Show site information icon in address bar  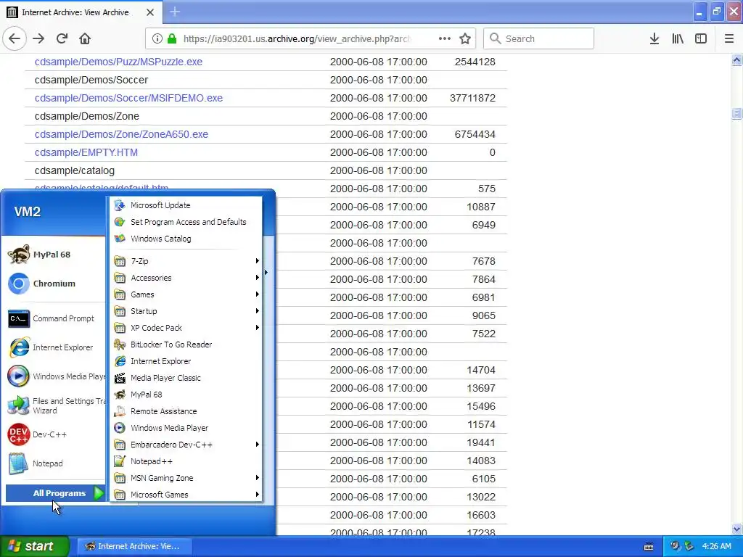(157, 38)
